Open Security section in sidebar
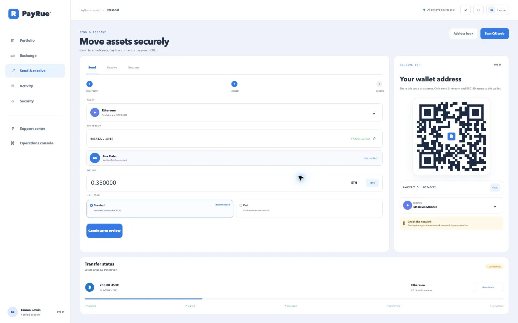The image size is (518, 323). click(x=35, y=101)
